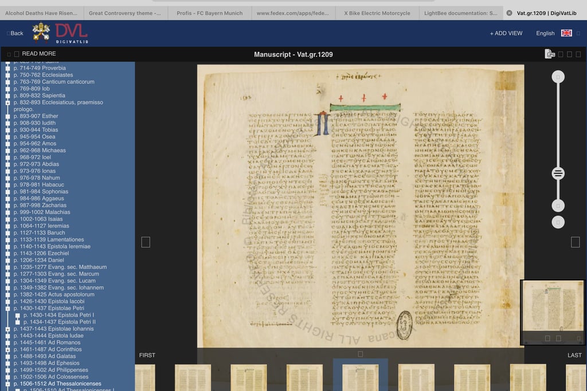Screen dimensions: 587x391
Task: Click the navigator minimap in the viewer corner
Action: (553, 312)
